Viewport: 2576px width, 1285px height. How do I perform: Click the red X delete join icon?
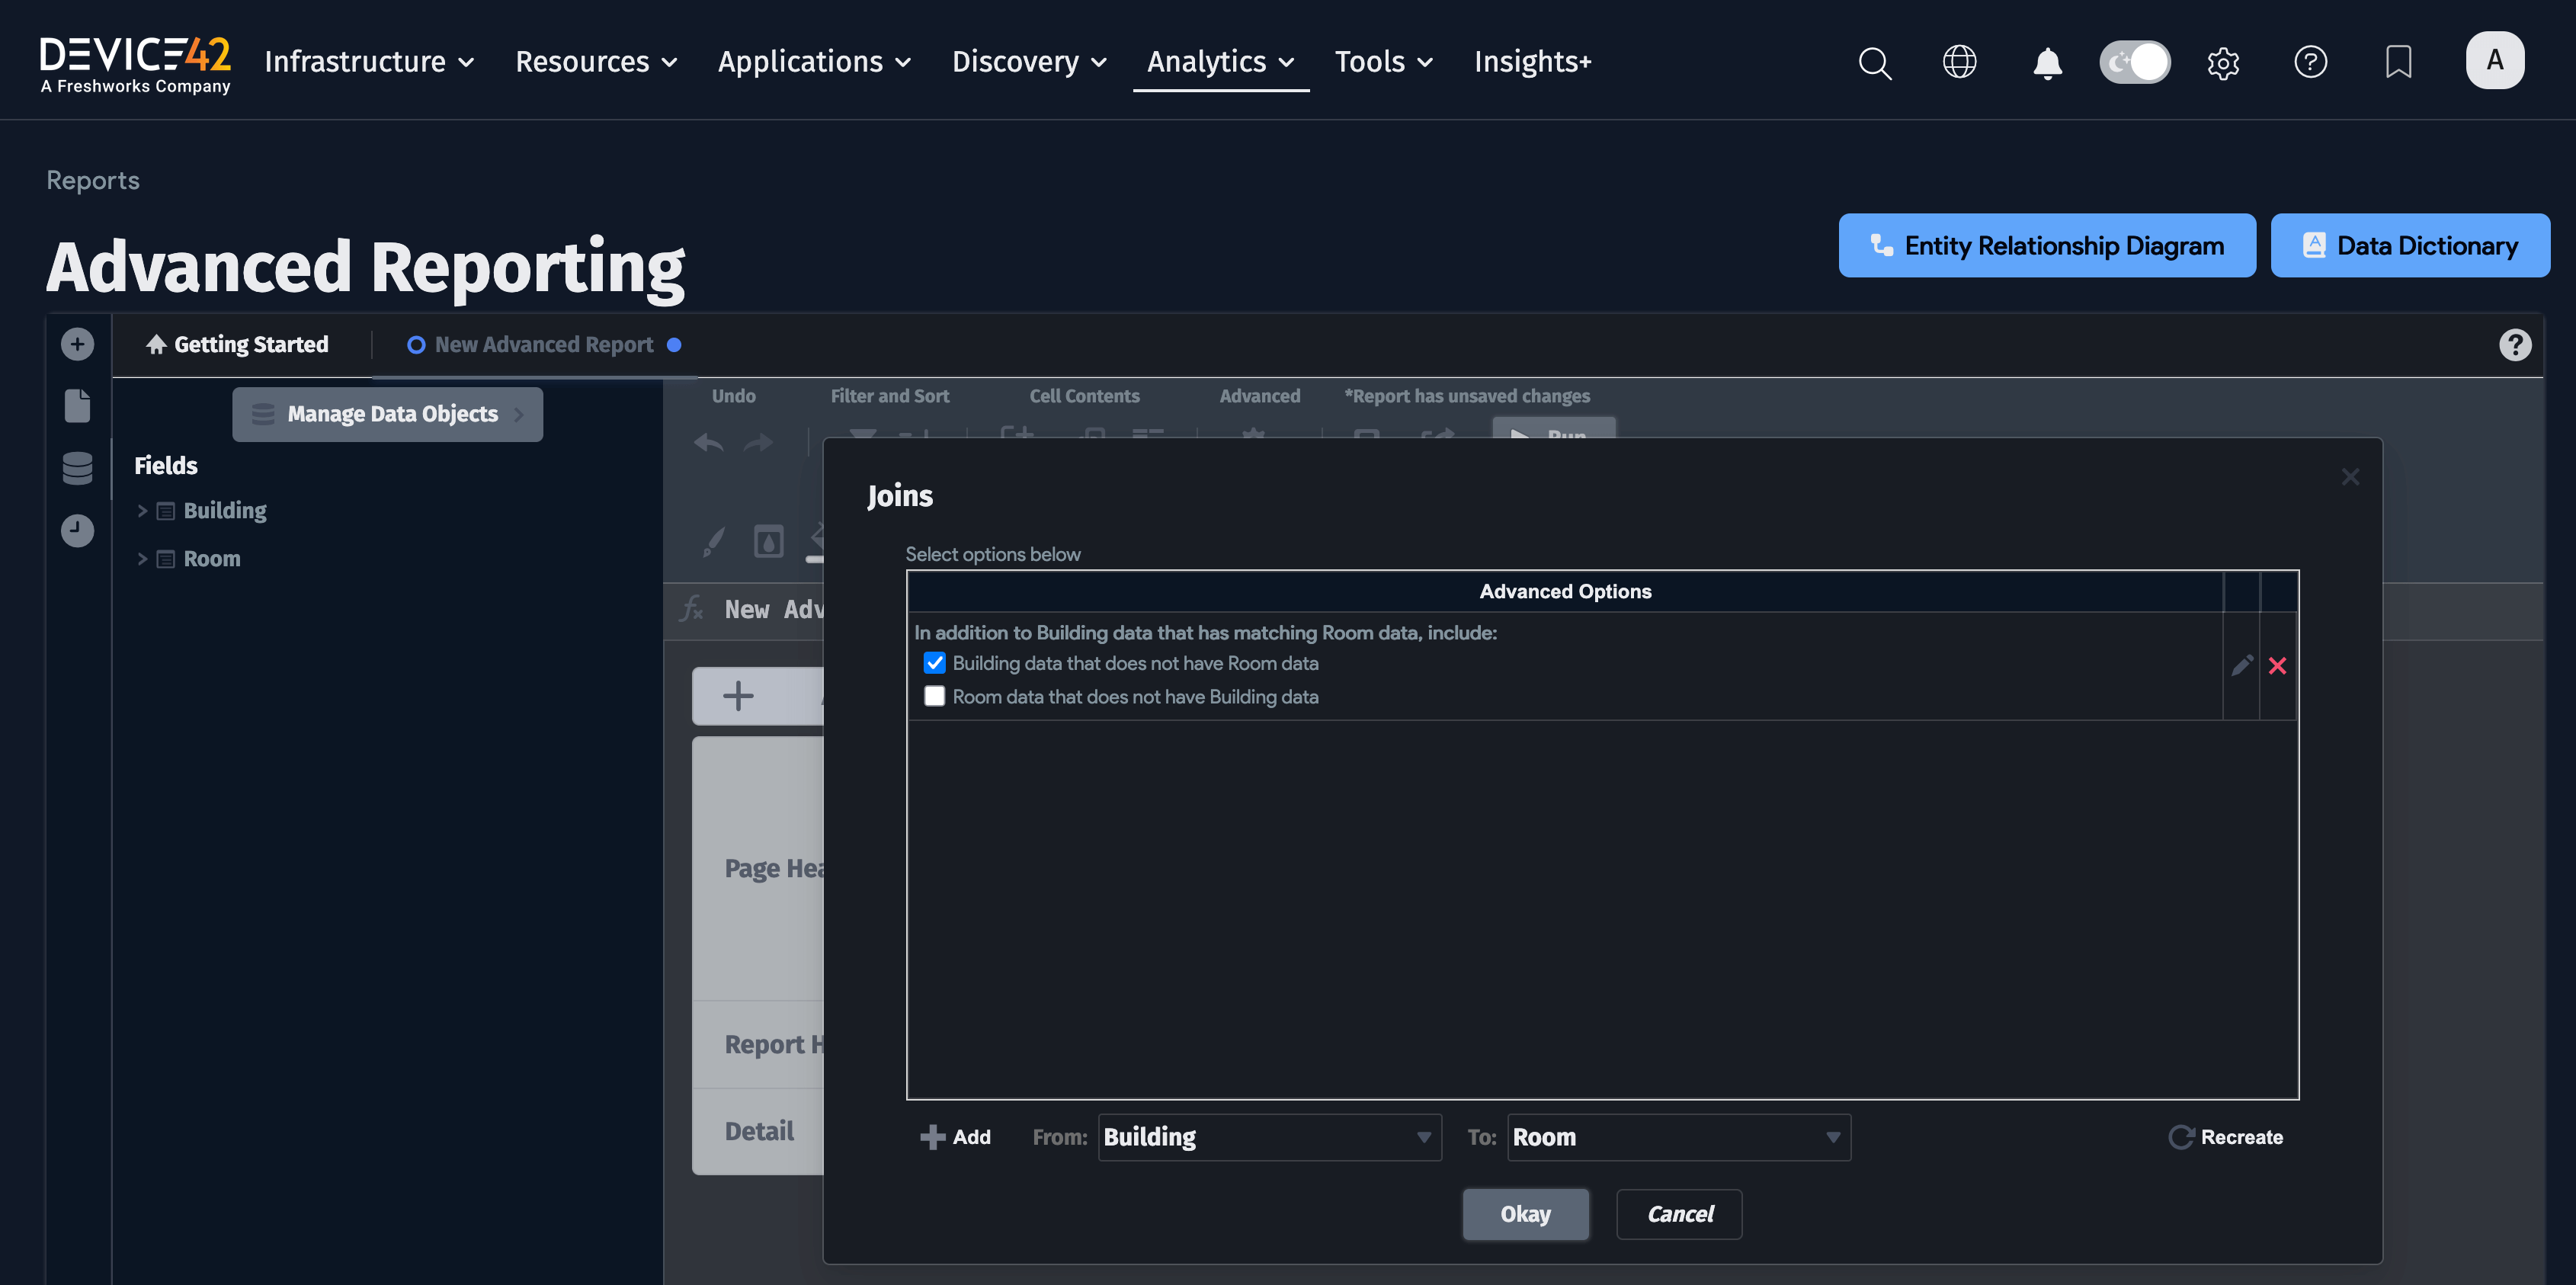2277,665
